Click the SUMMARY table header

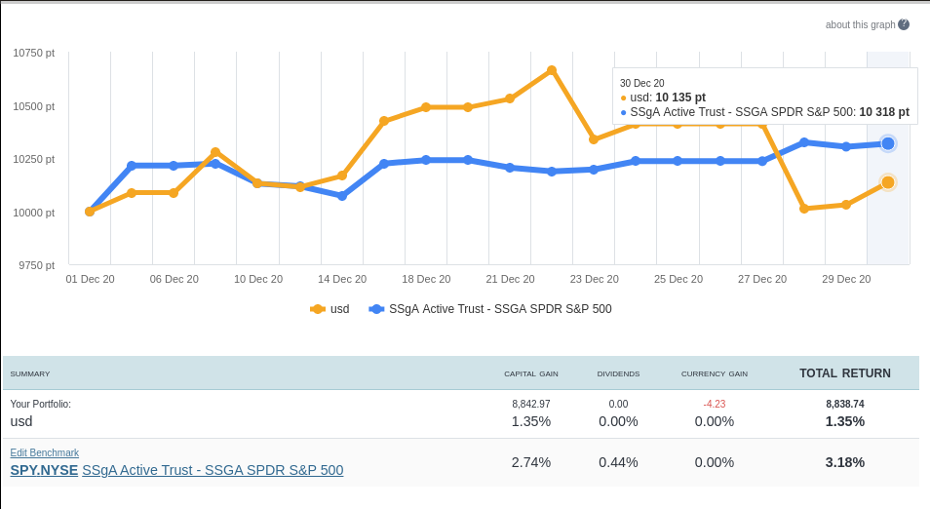click(30, 374)
